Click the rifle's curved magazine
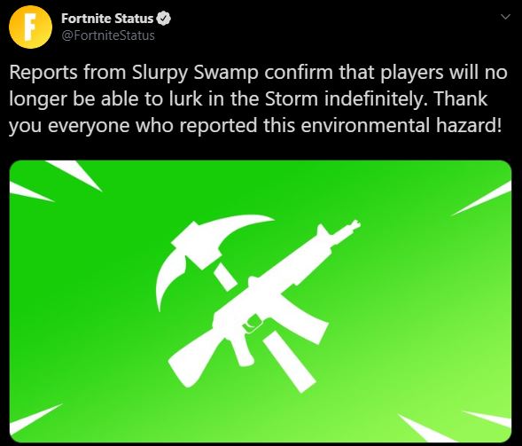Viewport: 522px width, 446px height. pos(304,315)
